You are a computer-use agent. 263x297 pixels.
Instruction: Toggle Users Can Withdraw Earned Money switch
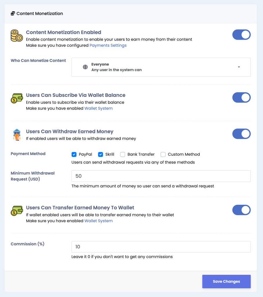tap(242, 134)
